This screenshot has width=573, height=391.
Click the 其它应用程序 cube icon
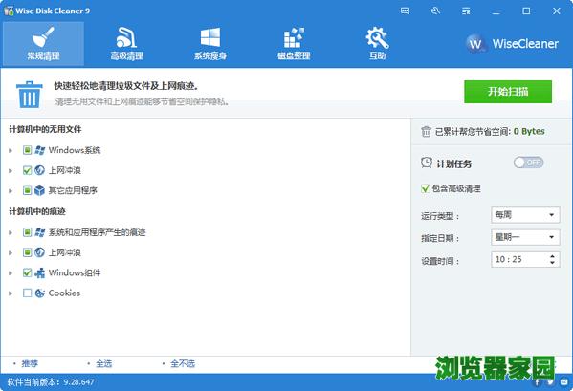[x=39, y=190]
